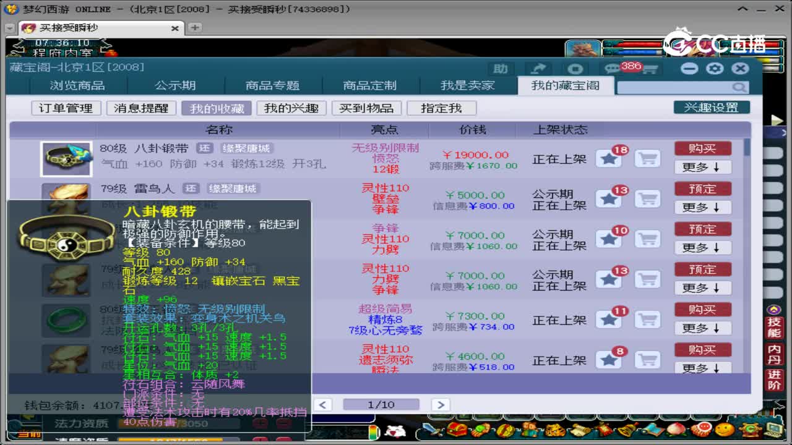Open the treasure chest inventory icon

(457, 430)
